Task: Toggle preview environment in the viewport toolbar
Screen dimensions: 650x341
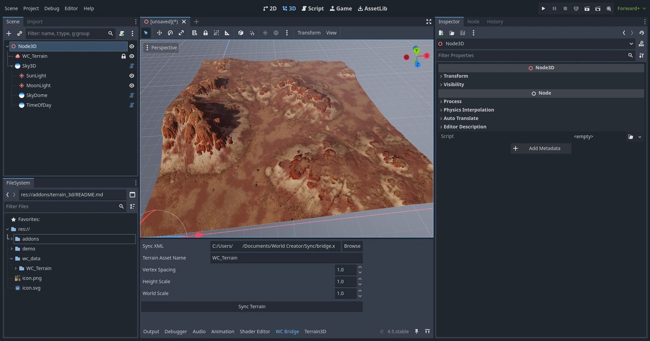Action: [x=276, y=33]
